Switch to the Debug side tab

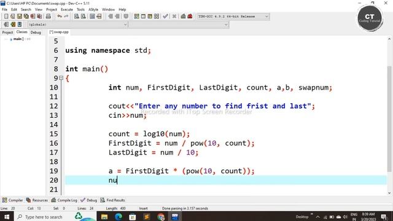[x=36, y=33]
